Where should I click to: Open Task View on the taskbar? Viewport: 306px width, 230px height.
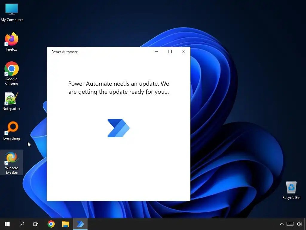coord(36,224)
